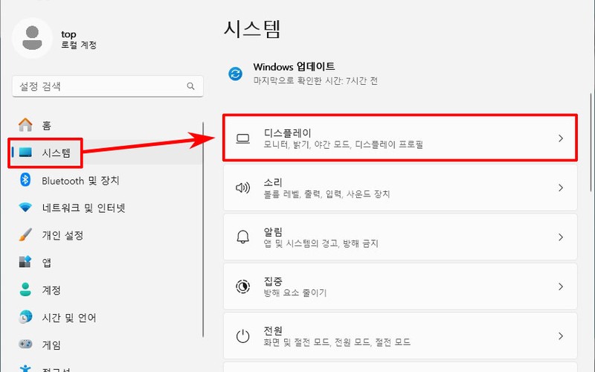Open 앱 settings in the sidebar
Viewport: 595px width, 372px height.
pyautogui.click(x=46, y=263)
